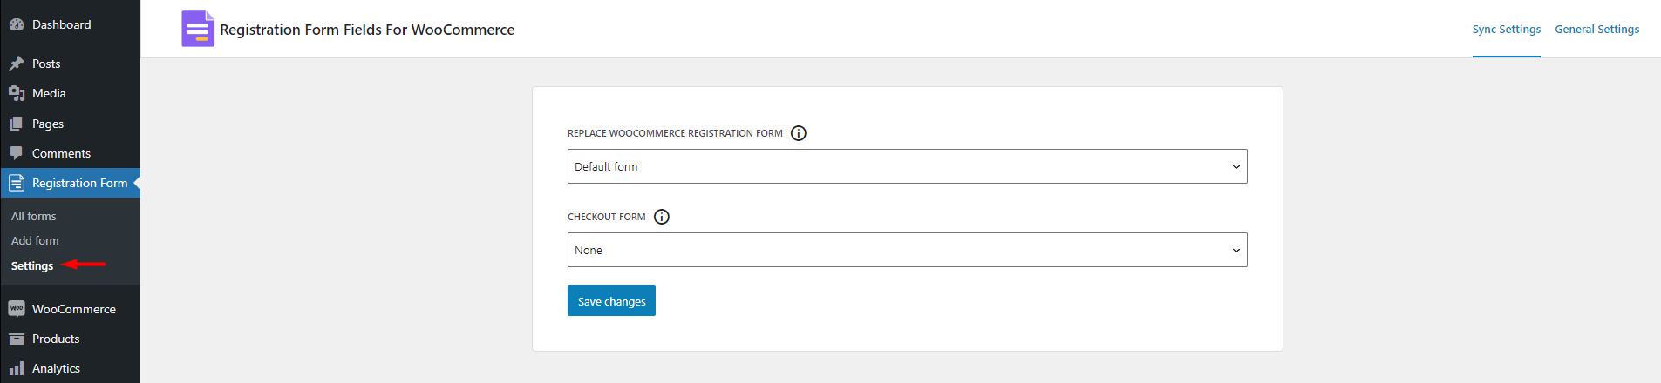Click the Posts pushpin icon

click(x=17, y=64)
